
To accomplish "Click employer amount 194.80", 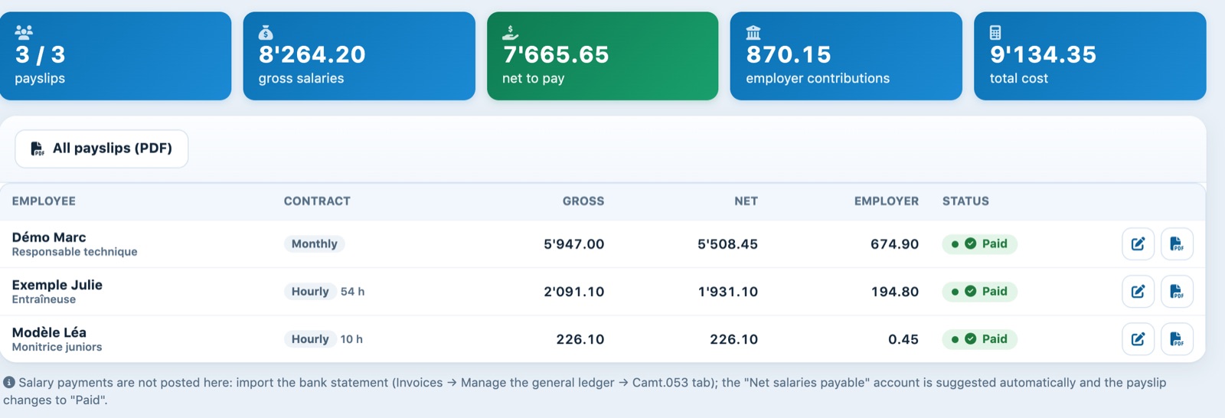I will [895, 292].
